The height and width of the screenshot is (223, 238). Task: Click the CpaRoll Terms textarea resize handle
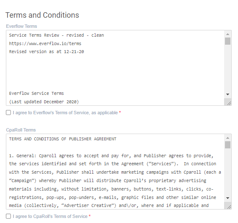pos(229,207)
